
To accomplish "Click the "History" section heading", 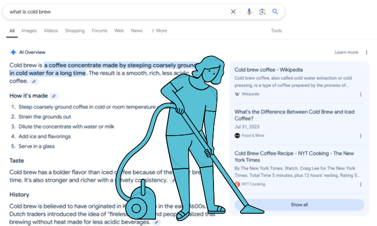I will point(19,195).
